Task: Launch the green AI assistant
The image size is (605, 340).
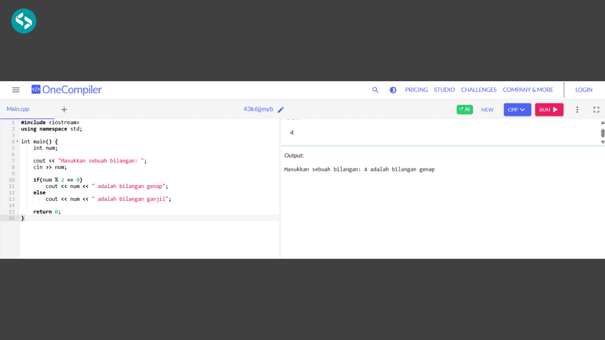Action: pyautogui.click(x=464, y=109)
